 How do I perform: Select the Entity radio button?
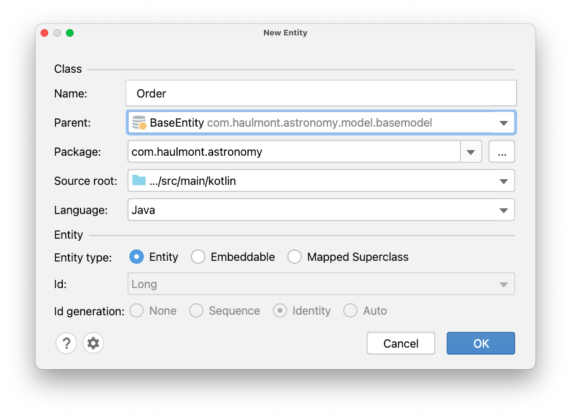pyautogui.click(x=136, y=256)
